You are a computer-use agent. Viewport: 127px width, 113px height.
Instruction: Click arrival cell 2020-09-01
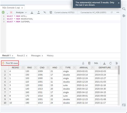(85, 96)
